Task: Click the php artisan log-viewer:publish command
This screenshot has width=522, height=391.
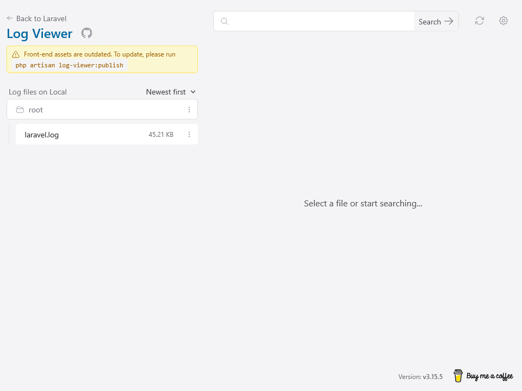Action: click(69, 65)
